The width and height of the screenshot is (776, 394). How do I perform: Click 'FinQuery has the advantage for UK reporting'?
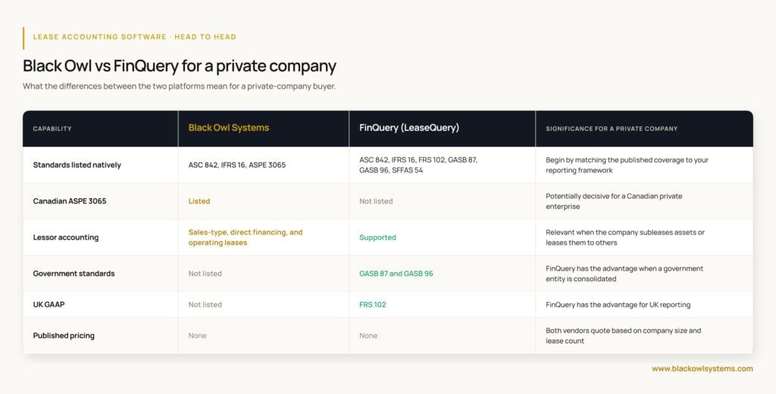pyautogui.click(x=618, y=304)
